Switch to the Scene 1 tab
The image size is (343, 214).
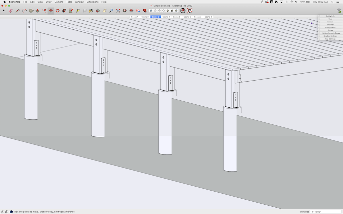[135, 17]
